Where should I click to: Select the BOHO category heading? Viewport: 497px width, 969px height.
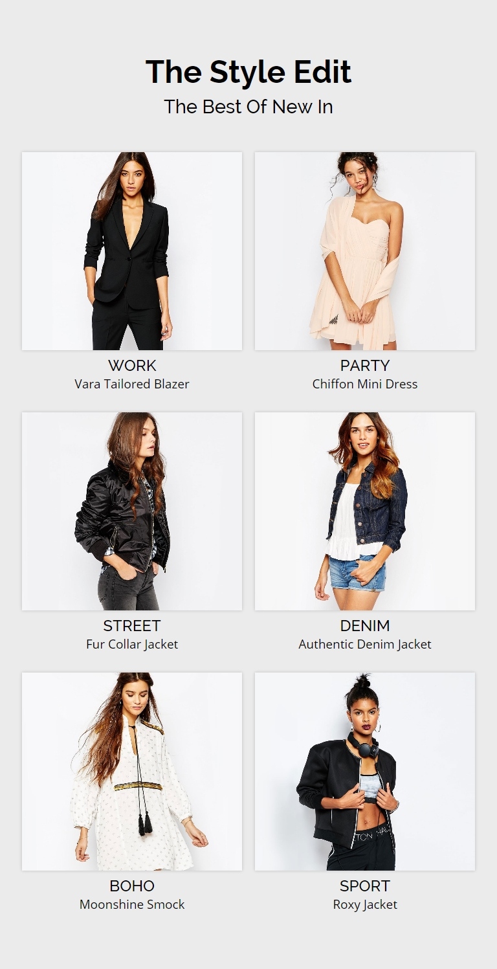[x=132, y=886]
